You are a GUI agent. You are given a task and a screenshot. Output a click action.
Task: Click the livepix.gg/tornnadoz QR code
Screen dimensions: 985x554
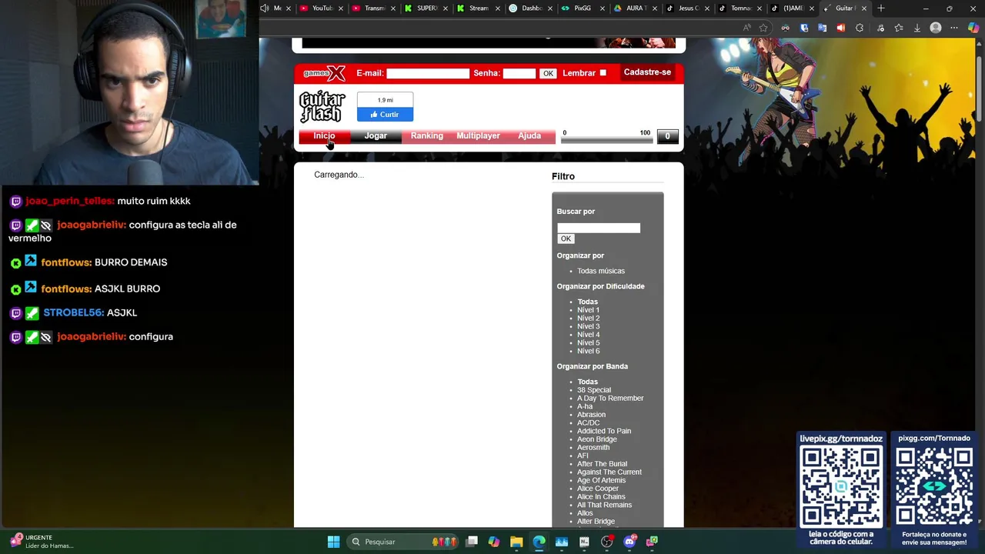tap(841, 486)
